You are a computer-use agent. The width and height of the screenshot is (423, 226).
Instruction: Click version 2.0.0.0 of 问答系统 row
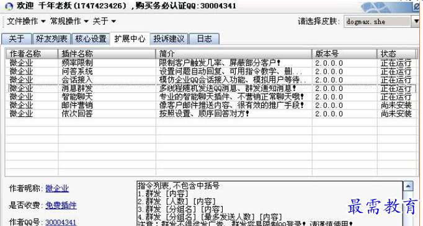point(329,72)
